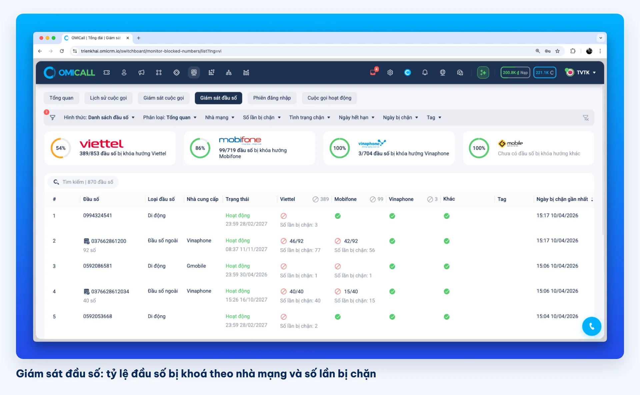Expand the Nhà mạng filter
The width and height of the screenshot is (640, 395).
[220, 117]
